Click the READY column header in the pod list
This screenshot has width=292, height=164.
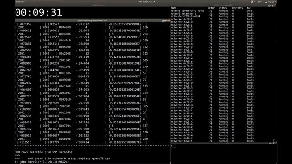(x=211, y=8)
